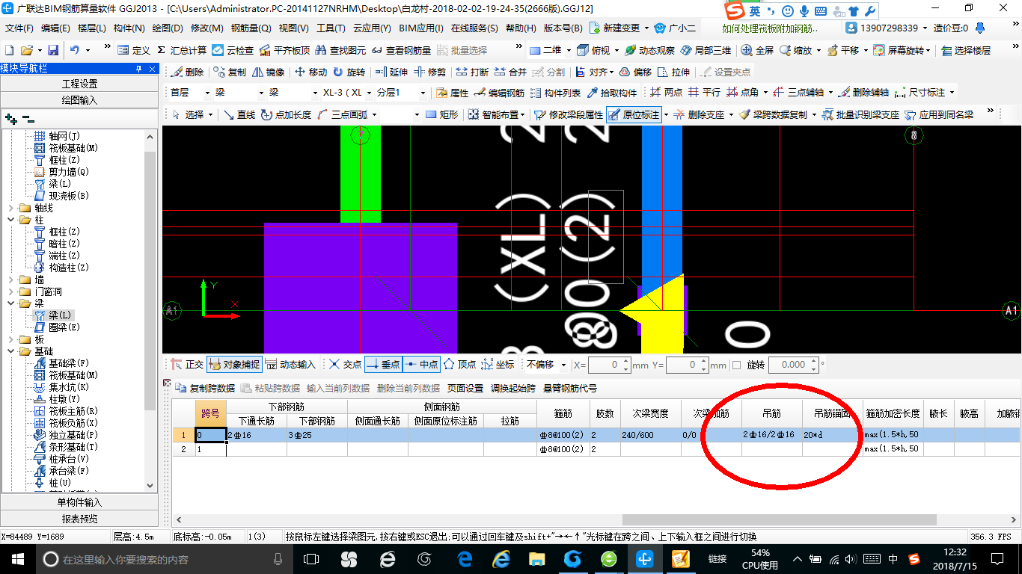The width and height of the screenshot is (1022, 574).
Task: Open the 构件(N) menu
Action: [129, 28]
